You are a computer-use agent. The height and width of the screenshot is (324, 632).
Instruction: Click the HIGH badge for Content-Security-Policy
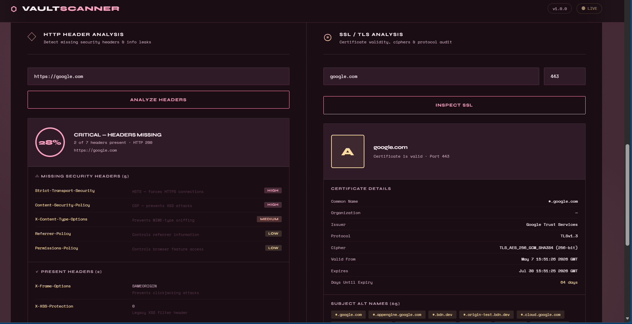coord(273,205)
